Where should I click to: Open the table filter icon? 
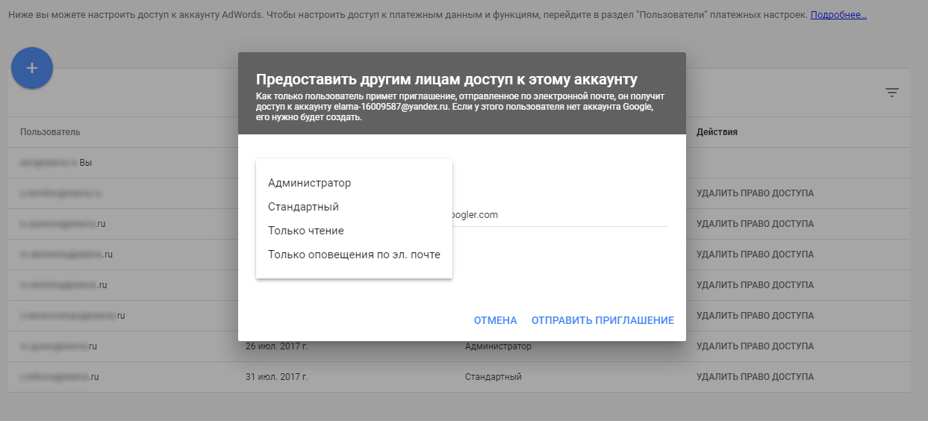(x=891, y=93)
